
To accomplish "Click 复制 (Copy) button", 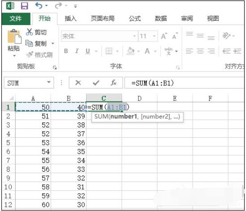I will click(36, 43).
